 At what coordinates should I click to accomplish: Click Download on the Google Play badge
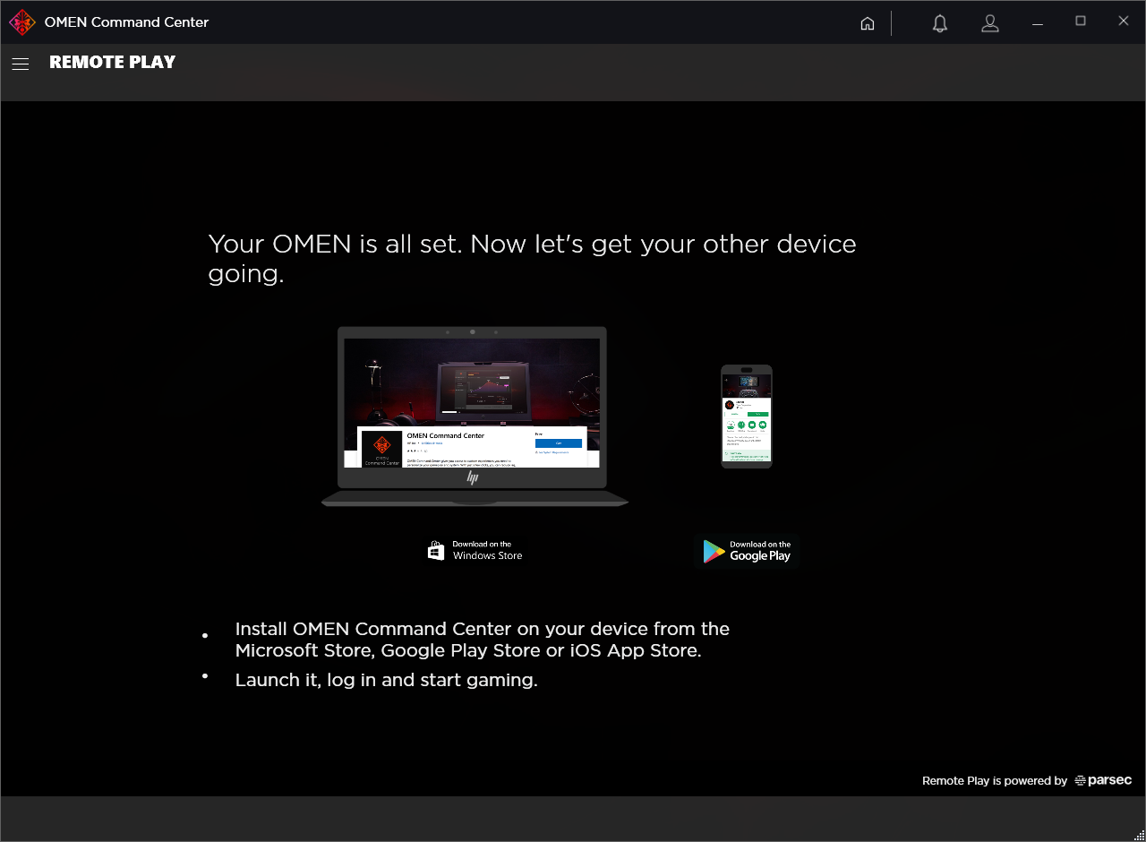(747, 551)
